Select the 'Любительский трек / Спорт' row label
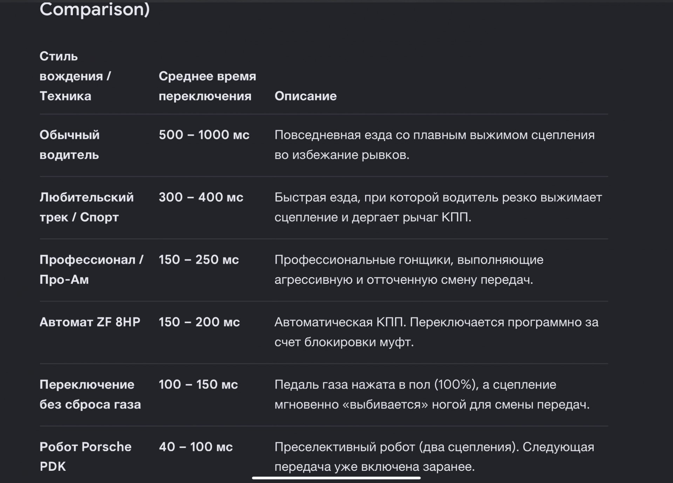Image resolution: width=673 pixels, height=483 pixels. point(87,207)
